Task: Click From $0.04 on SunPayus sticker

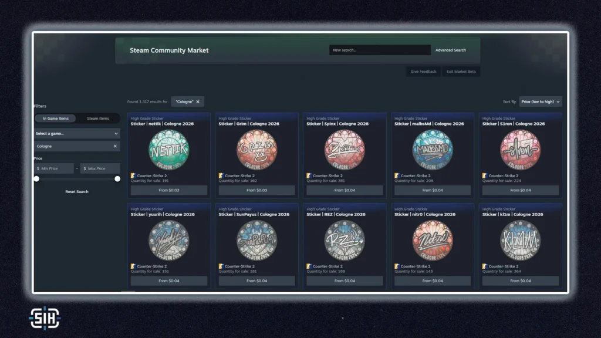Action: (x=257, y=281)
